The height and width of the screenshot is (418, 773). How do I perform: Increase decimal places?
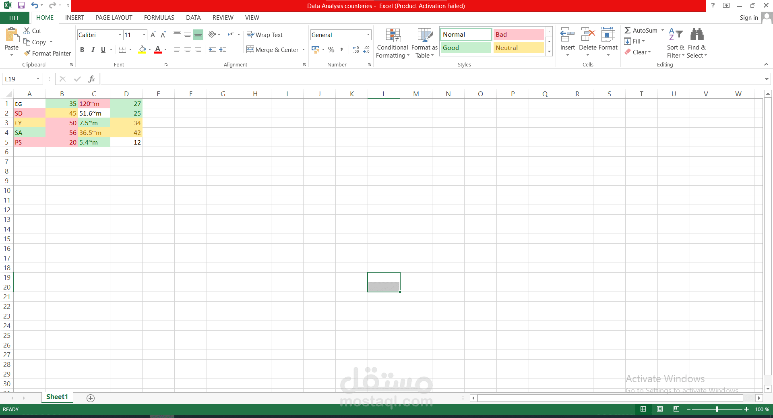pyautogui.click(x=356, y=50)
